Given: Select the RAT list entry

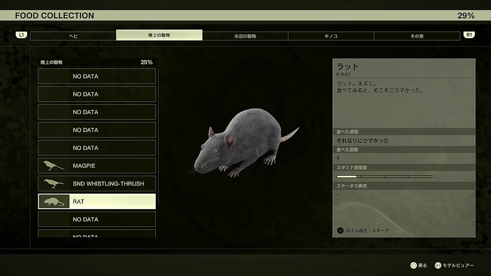Looking at the screenshot, I should [x=97, y=201].
